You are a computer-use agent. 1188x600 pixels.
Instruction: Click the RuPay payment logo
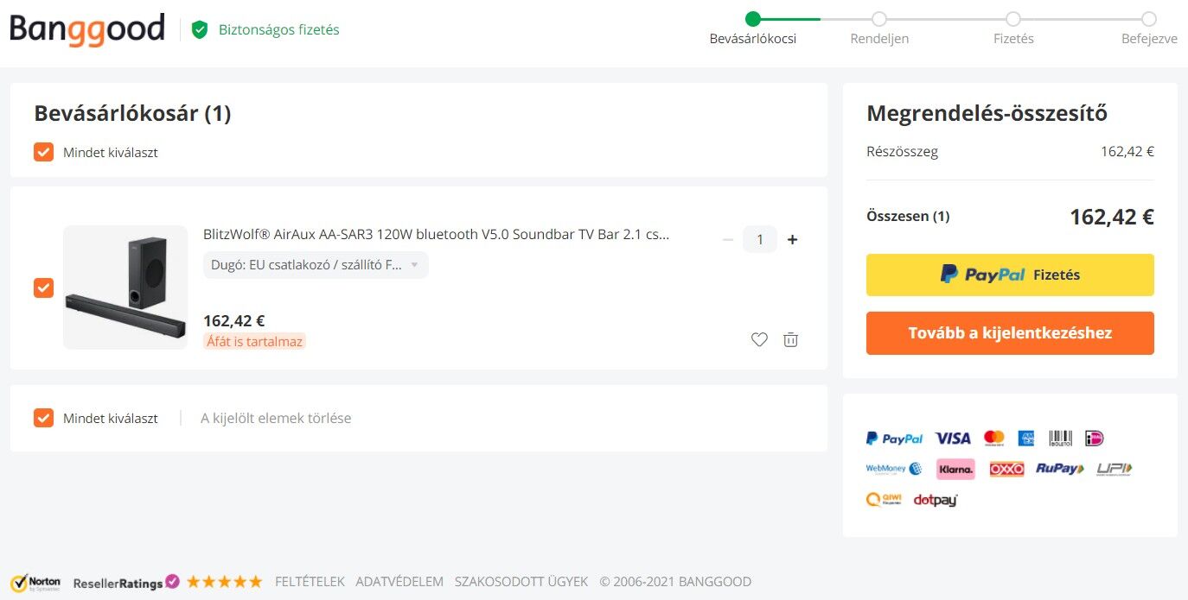pyautogui.click(x=1060, y=469)
